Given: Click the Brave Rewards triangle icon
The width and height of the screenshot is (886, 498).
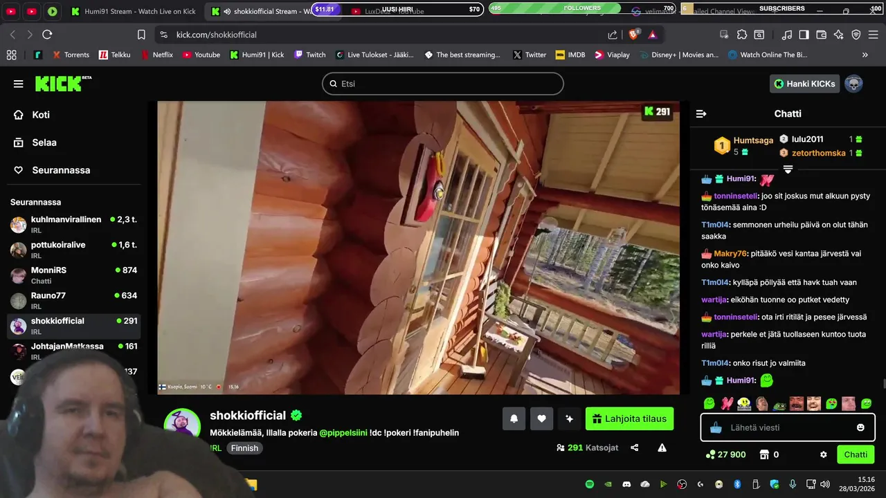Looking at the screenshot, I should click(x=652, y=35).
